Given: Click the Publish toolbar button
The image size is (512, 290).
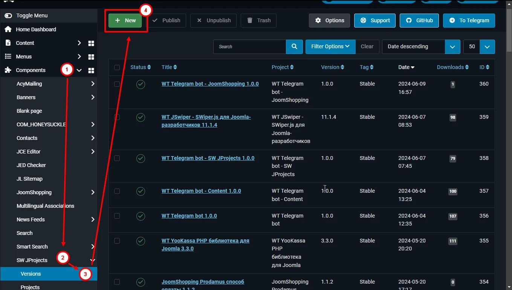Looking at the screenshot, I should 166,20.
